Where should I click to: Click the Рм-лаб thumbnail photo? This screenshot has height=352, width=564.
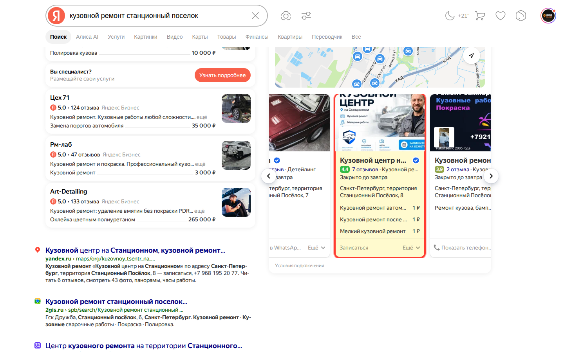[x=236, y=155]
